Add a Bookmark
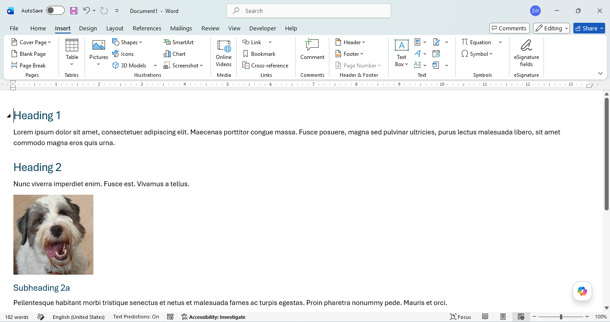The height and width of the screenshot is (322, 610). click(x=259, y=54)
